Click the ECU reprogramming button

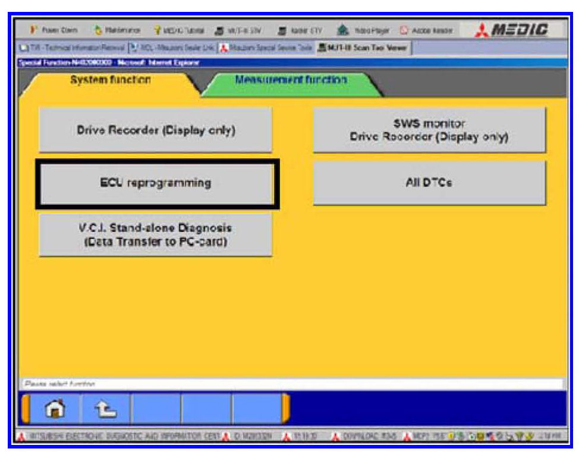pyautogui.click(x=155, y=183)
